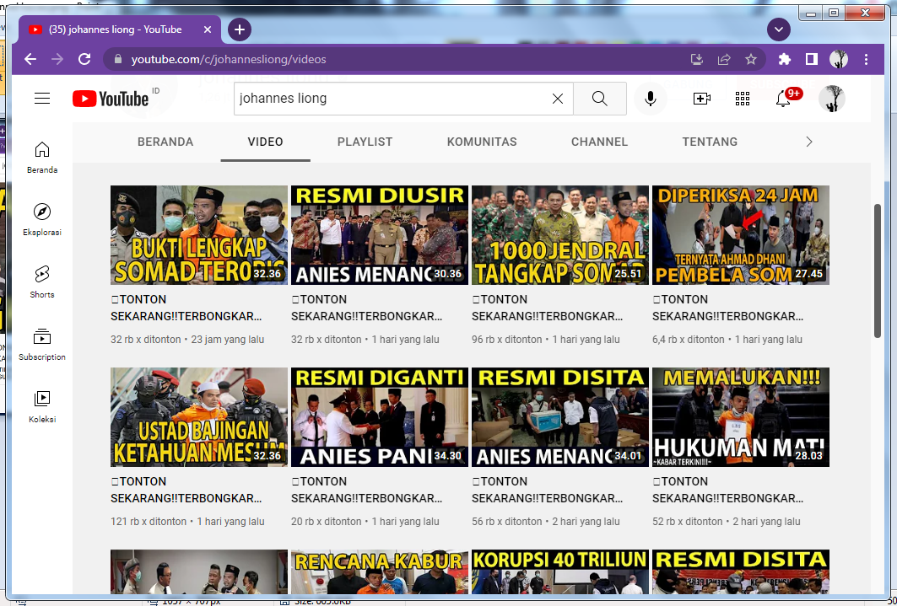This screenshot has height=606, width=897.
Task: Click the browser forward arrow
Action: tap(57, 59)
